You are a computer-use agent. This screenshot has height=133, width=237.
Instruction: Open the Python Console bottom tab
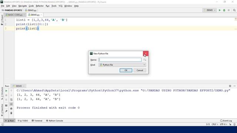[x=54, y=121]
